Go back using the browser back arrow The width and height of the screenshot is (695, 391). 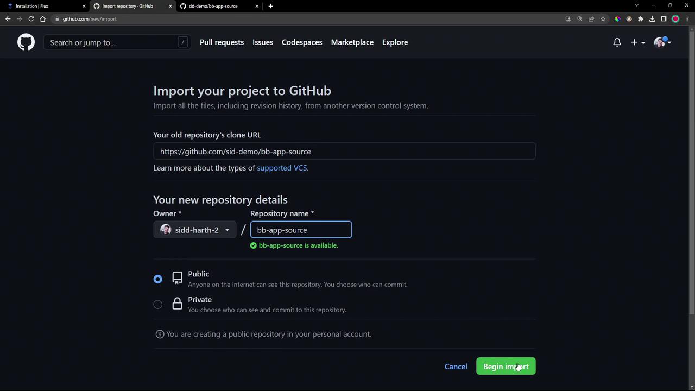pos(8,19)
